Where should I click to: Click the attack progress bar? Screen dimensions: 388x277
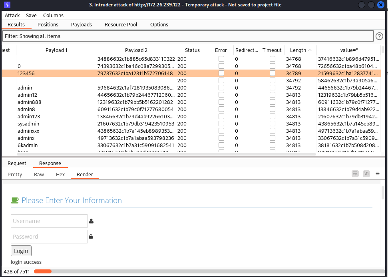pos(209,271)
